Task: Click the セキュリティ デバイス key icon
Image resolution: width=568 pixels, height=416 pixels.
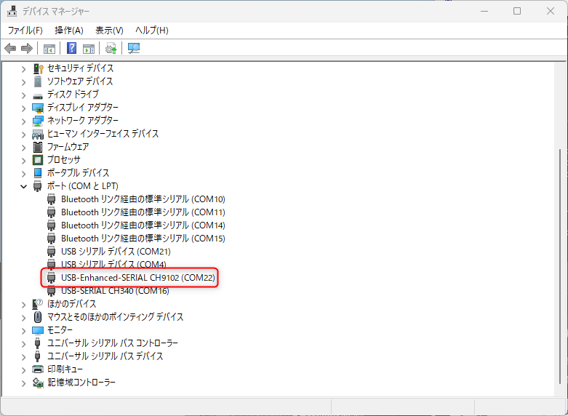Action: (38, 68)
